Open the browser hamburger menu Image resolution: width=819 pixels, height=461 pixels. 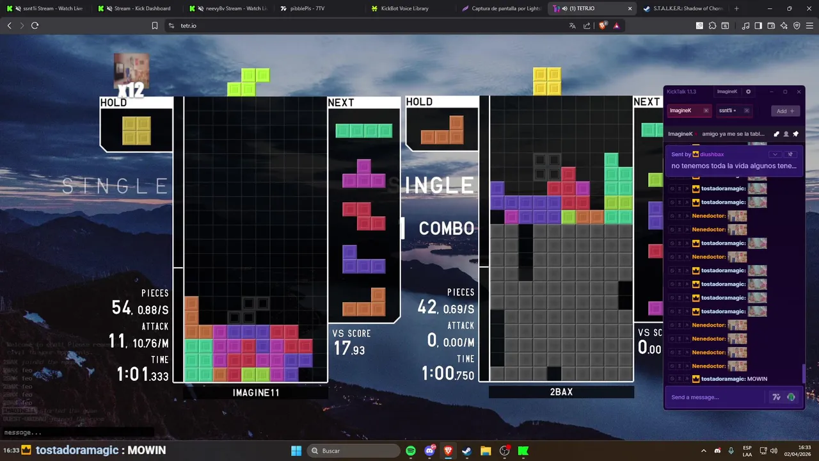(809, 26)
